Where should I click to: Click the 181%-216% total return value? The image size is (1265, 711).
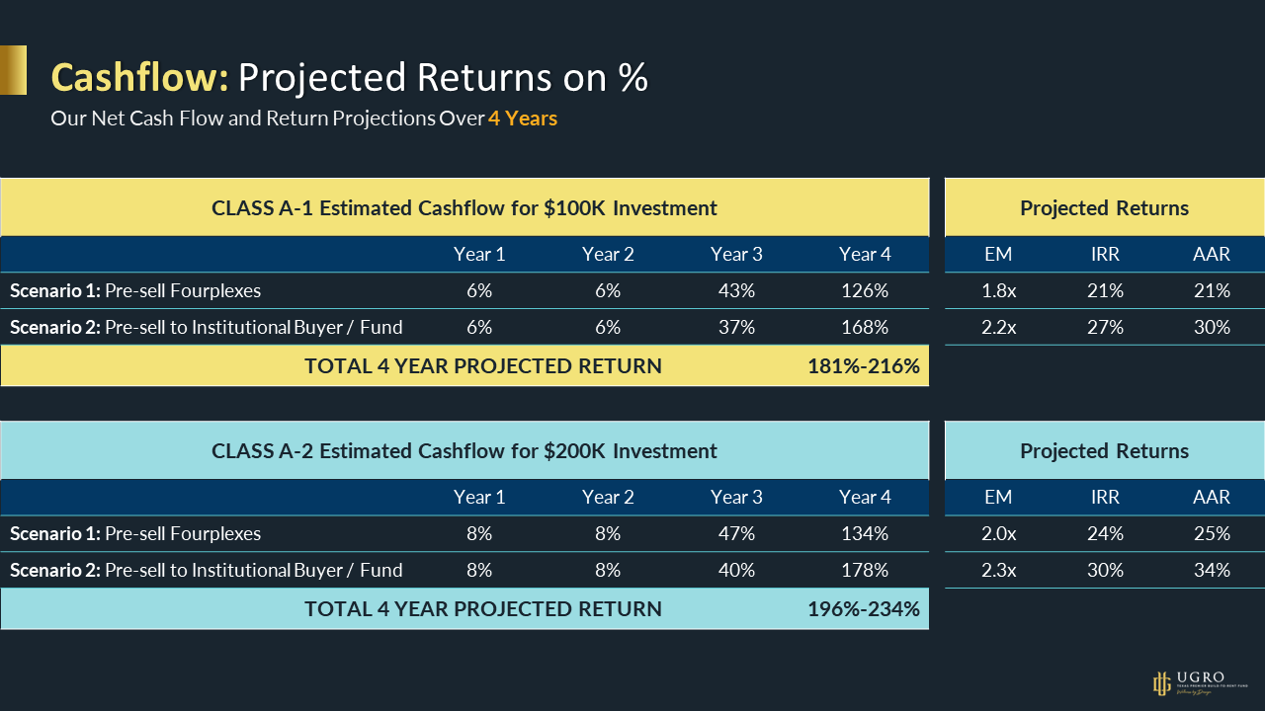pos(864,366)
